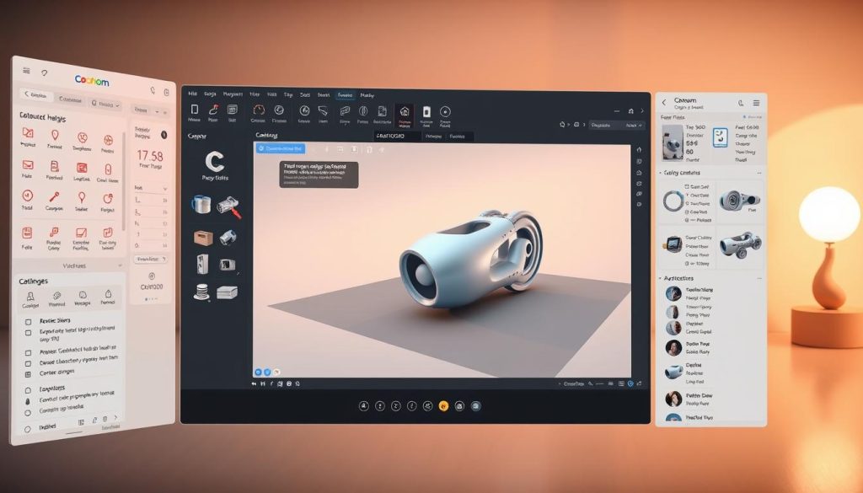Collapse the Avtications section in right panel
The height and width of the screenshot is (493, 863).
[661, 278]
